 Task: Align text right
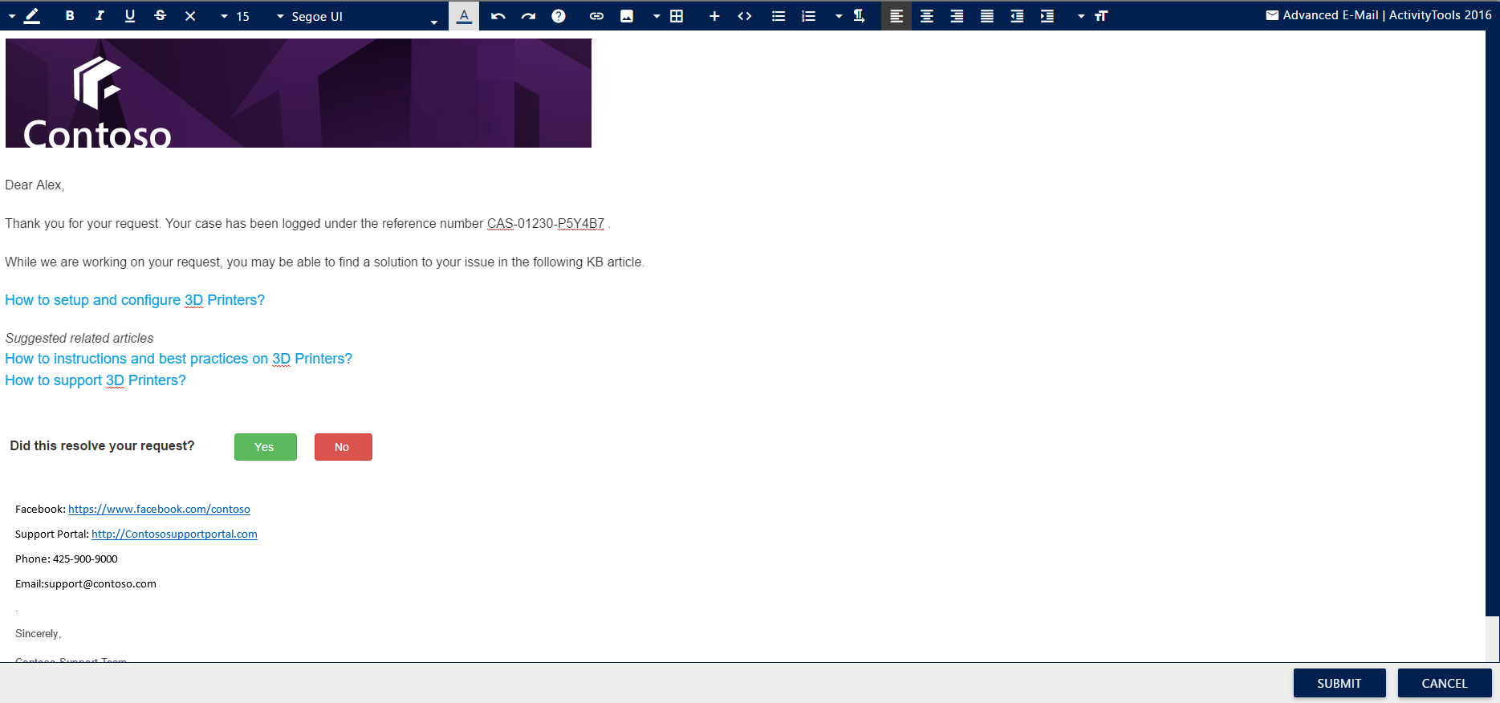pyautogui.click(x=957, y=16)
